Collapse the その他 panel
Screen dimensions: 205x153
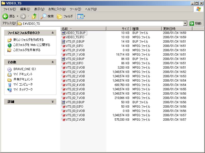[53, 62]
